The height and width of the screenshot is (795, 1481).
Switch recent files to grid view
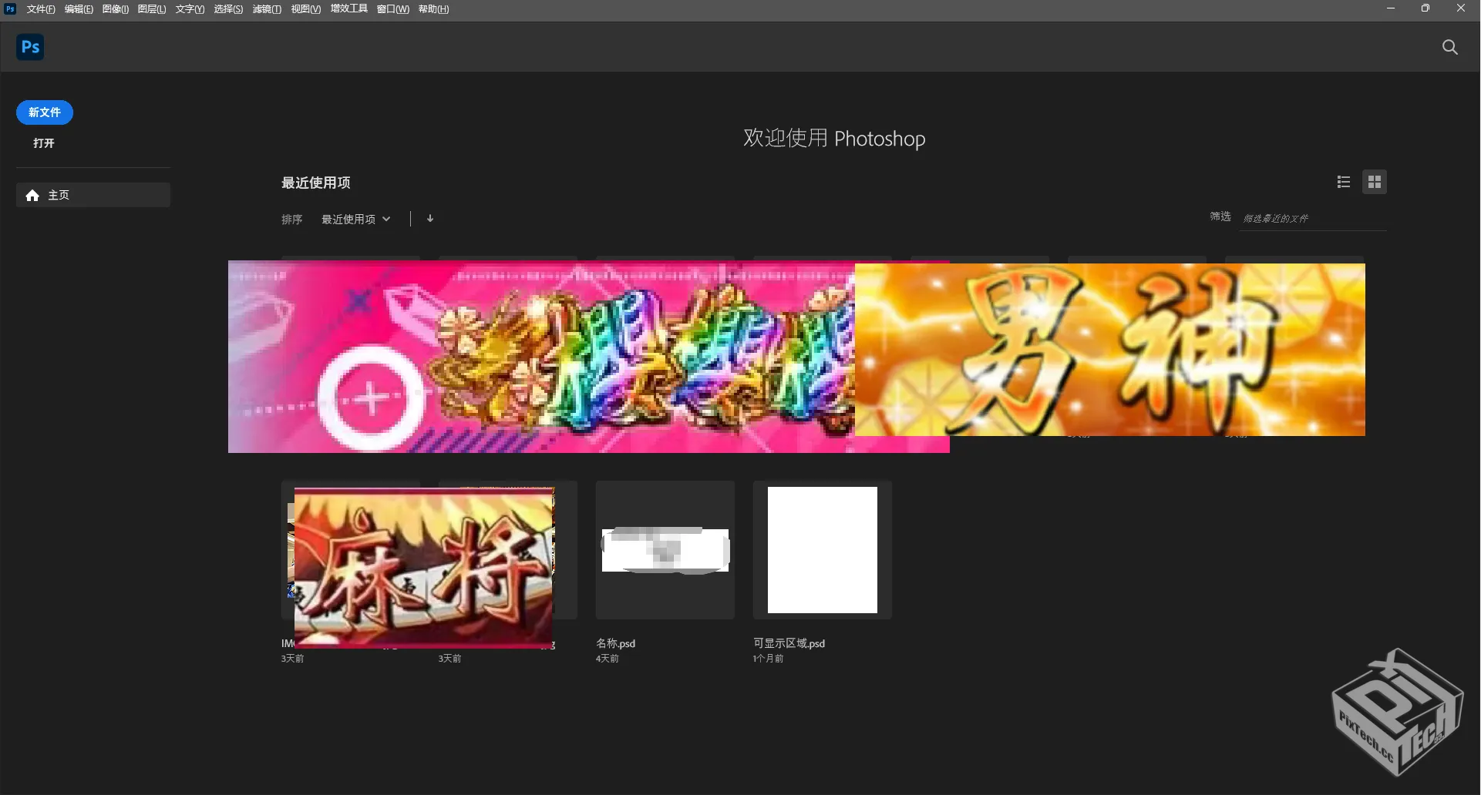click(x=1374, y=182)
